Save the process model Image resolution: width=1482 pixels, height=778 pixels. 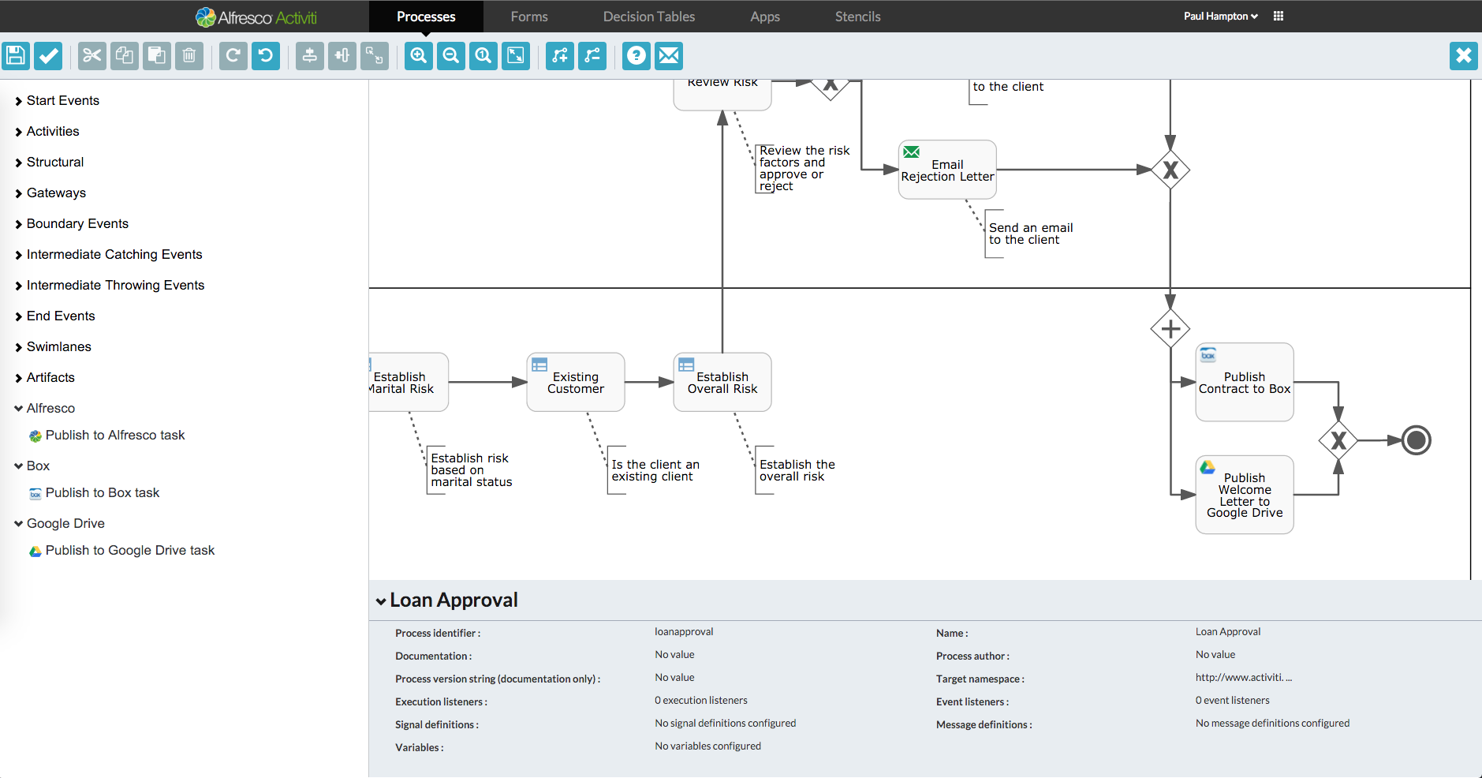coord(16,55)
